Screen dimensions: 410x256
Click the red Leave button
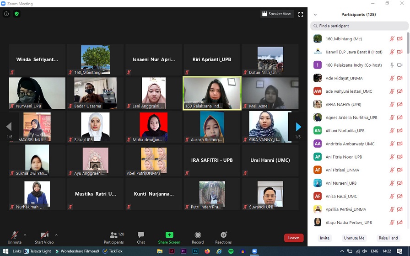[293, 238]
